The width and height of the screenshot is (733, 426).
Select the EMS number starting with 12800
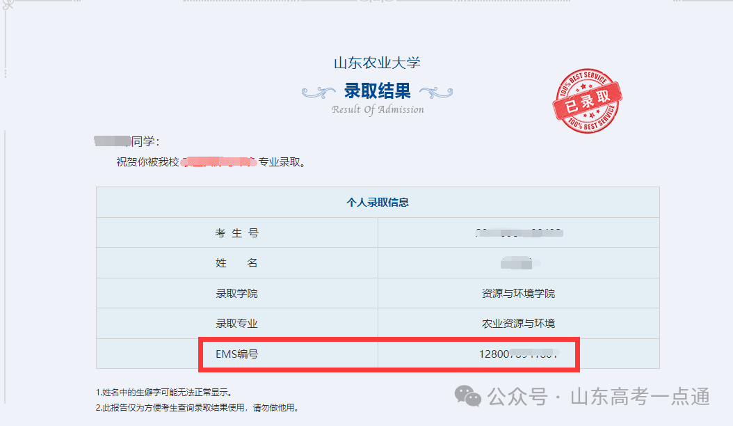click(517, 353)
